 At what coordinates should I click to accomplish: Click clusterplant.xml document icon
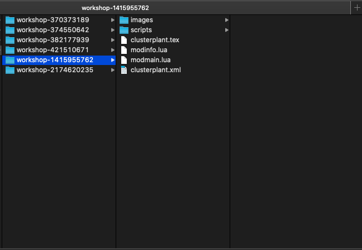click(124, 70)
